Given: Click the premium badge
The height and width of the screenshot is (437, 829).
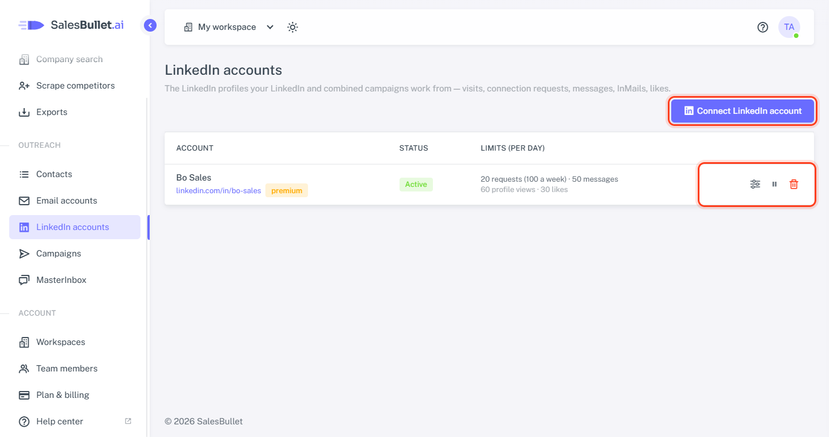Looking at the screenshot, I should (287, 190).
